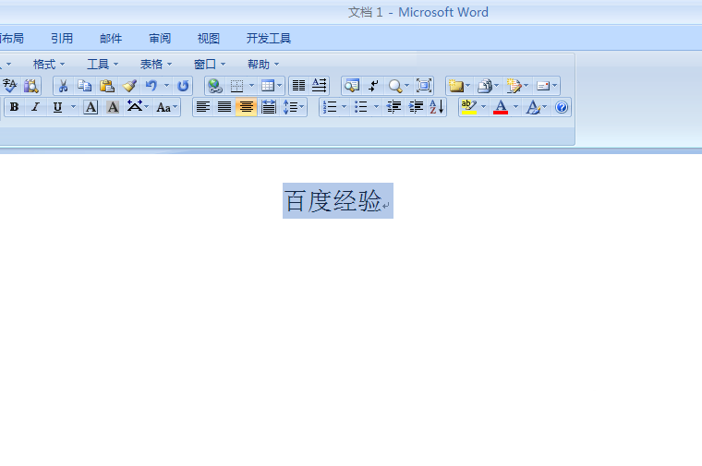The image size is (702, 466).
Task: Run the spelling and grammar check
Action: tap(10, 86)
